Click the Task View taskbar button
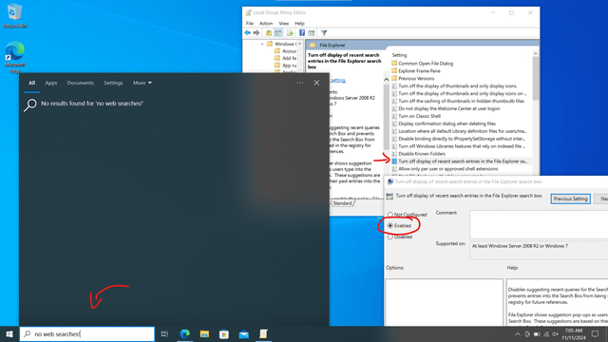 click(164, 333)
